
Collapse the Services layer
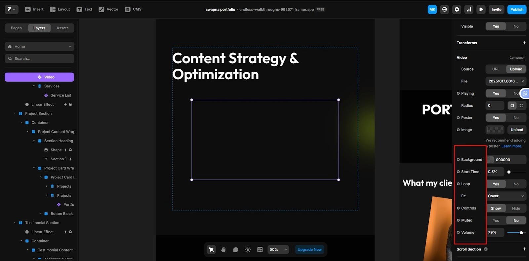[x=34, y=86]
